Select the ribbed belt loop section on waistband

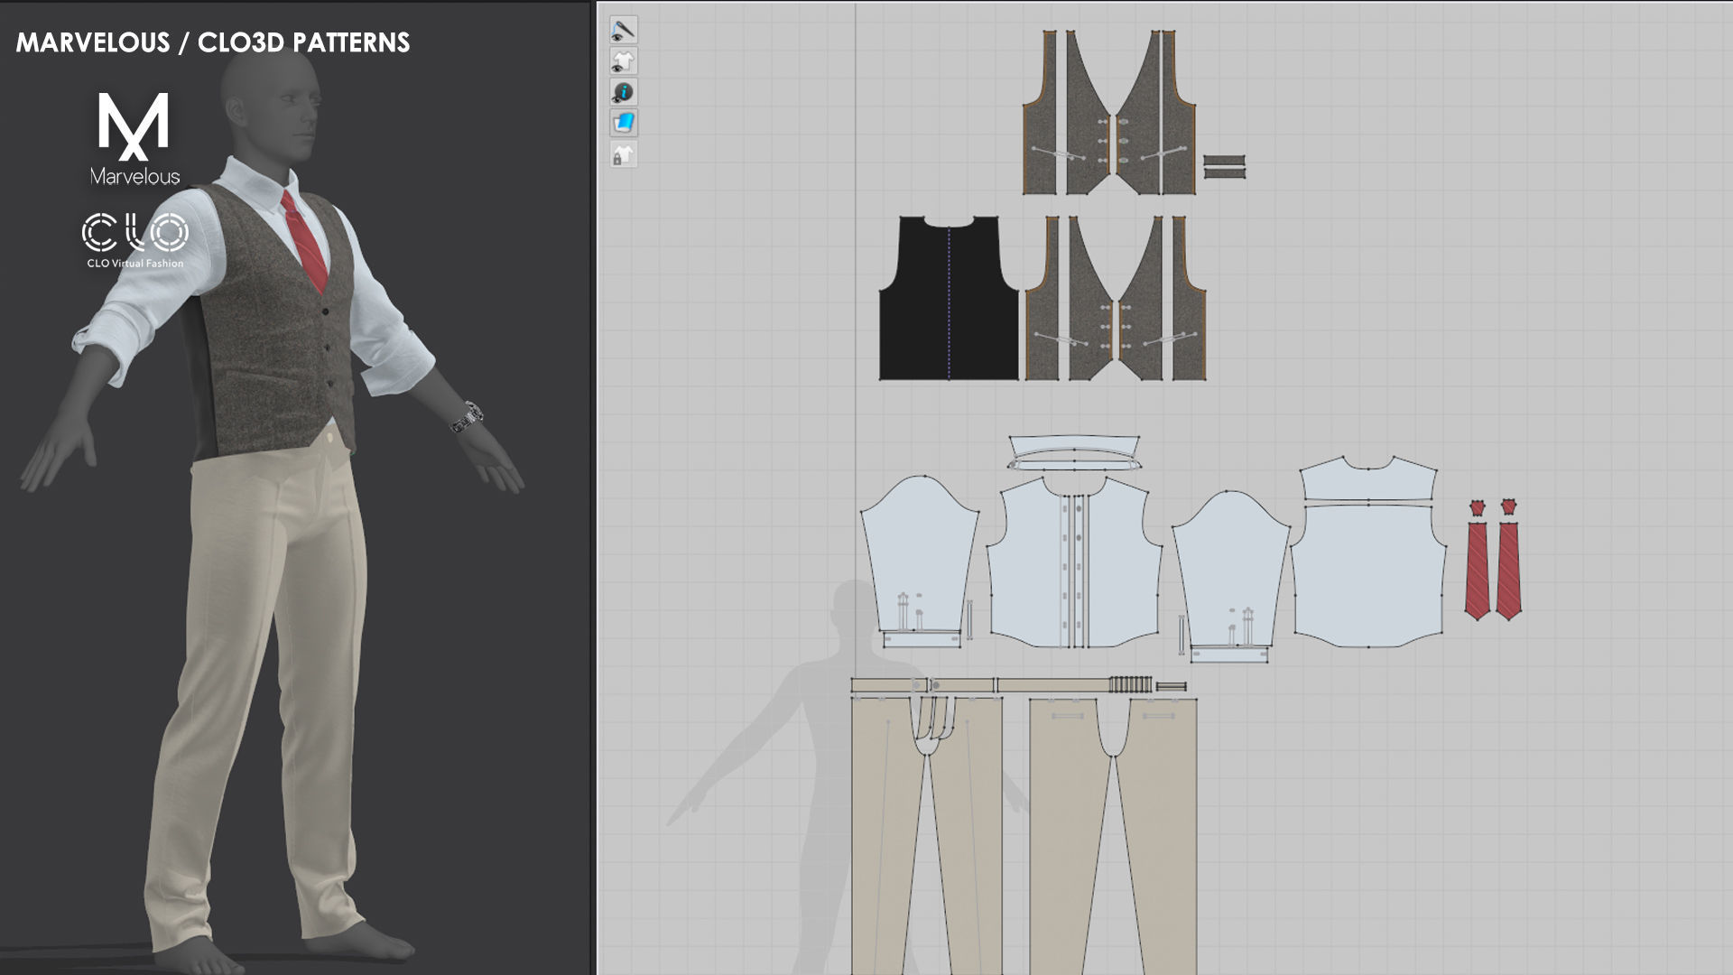[1130, 685]
